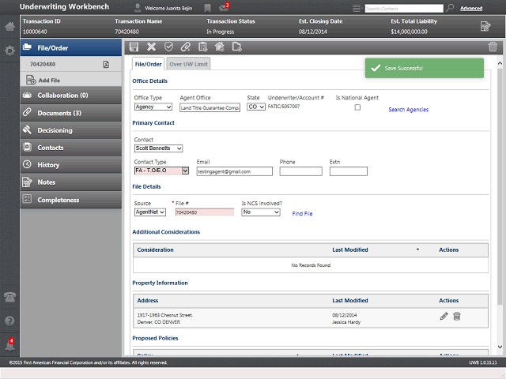506x379 pixels.
Task: Click the Agent Office field
Action: click(x=210, y=107)
